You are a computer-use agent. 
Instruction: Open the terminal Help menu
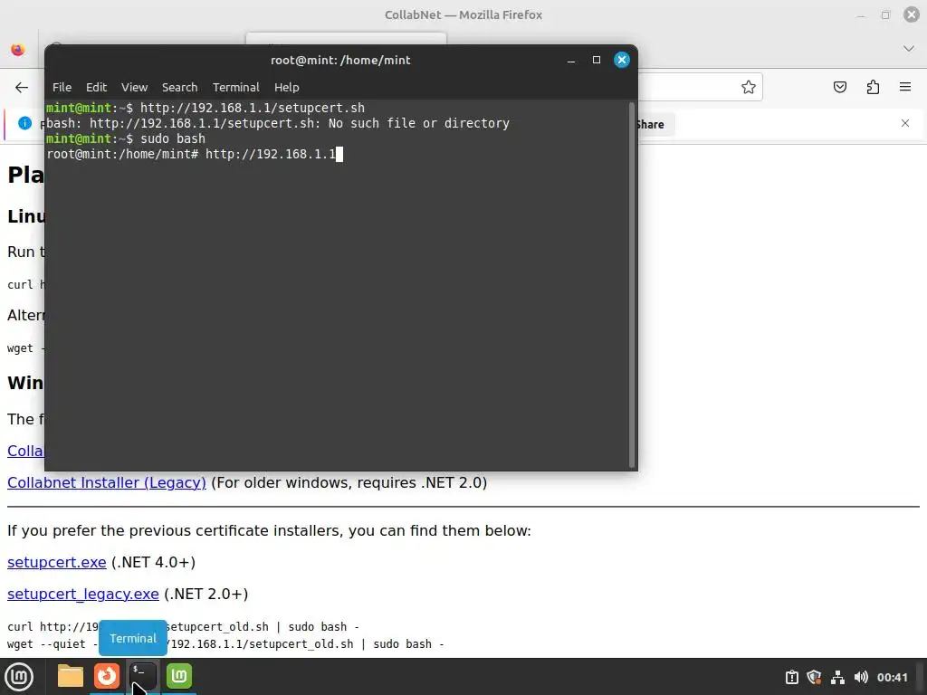[287, 88]
